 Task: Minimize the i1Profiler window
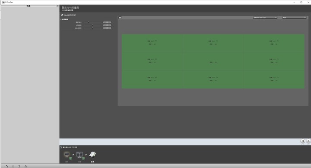pyautogui.click(x=294, y=2)
